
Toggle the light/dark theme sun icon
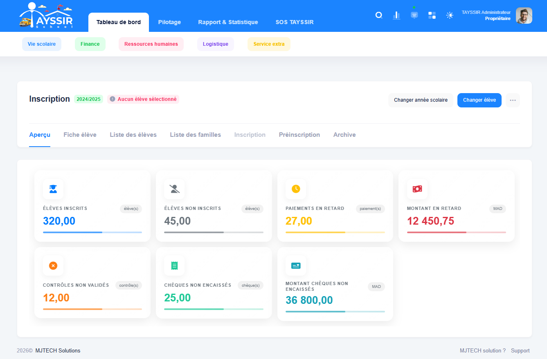pyautogui.click(x=450, y=16)
